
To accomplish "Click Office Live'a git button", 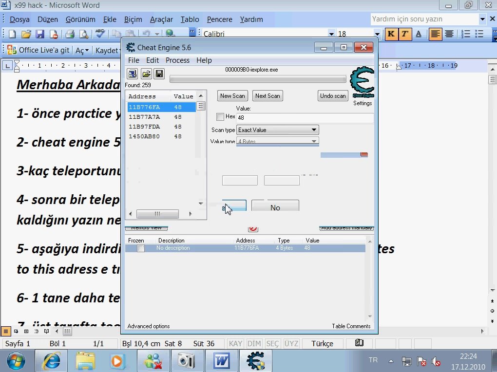I will click(x=38, y=50).
